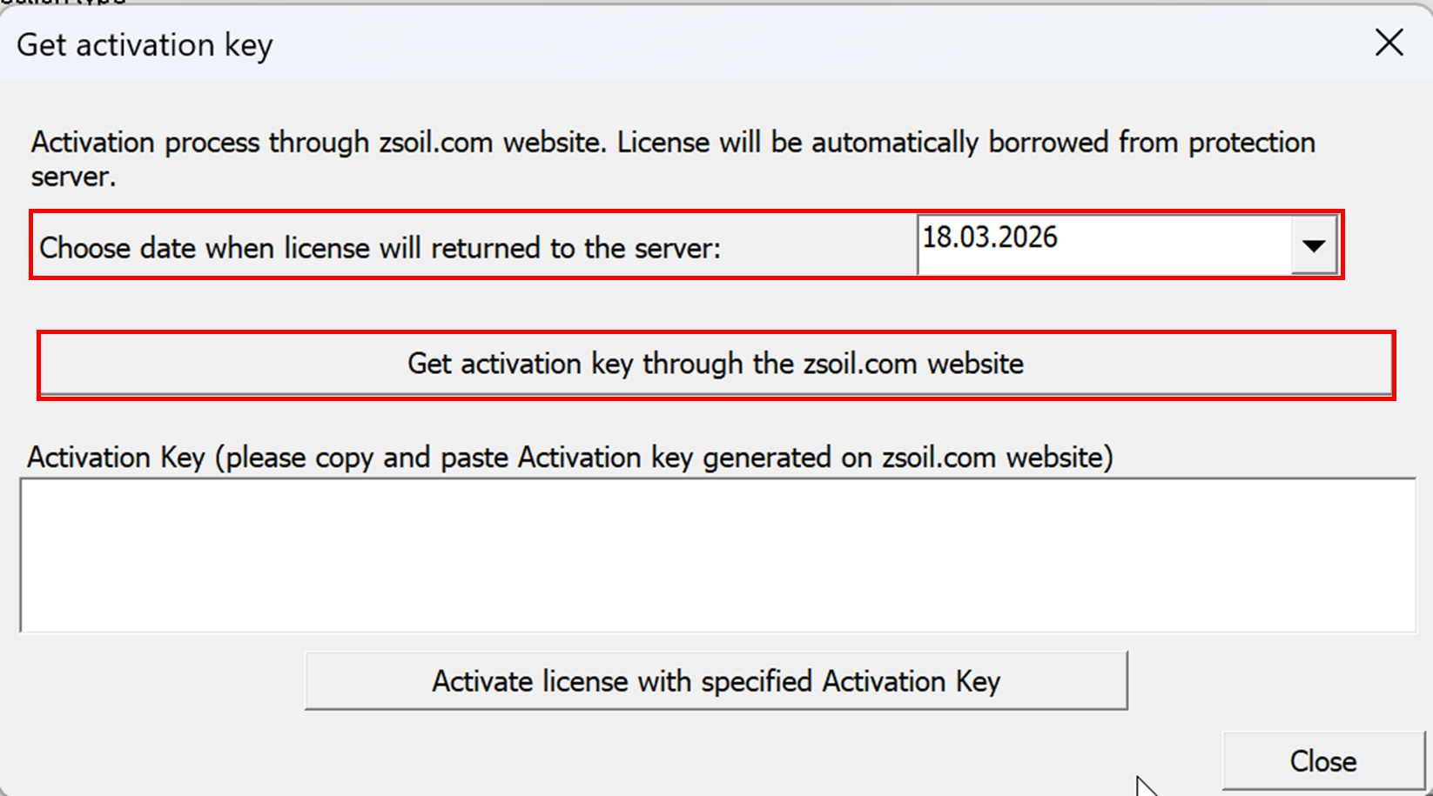Screen dimensions: 1433x796
Task: Select the year "2026" in the date field
Action: click(1029, 237)
